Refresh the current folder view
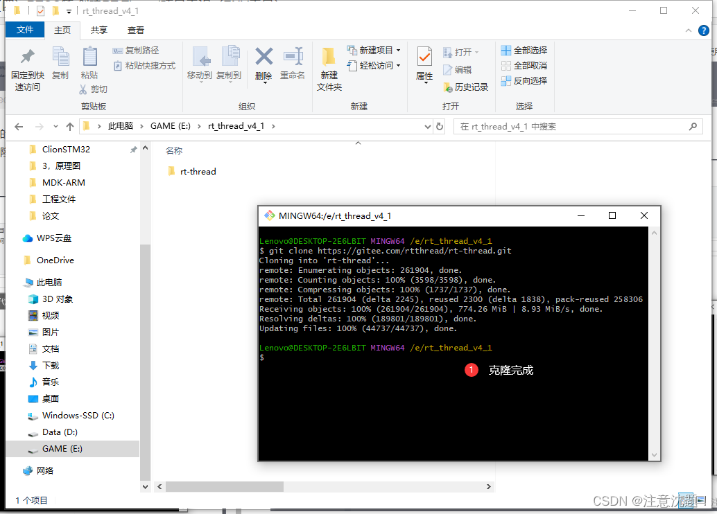717x514 pixels. (x=440, y=127)
